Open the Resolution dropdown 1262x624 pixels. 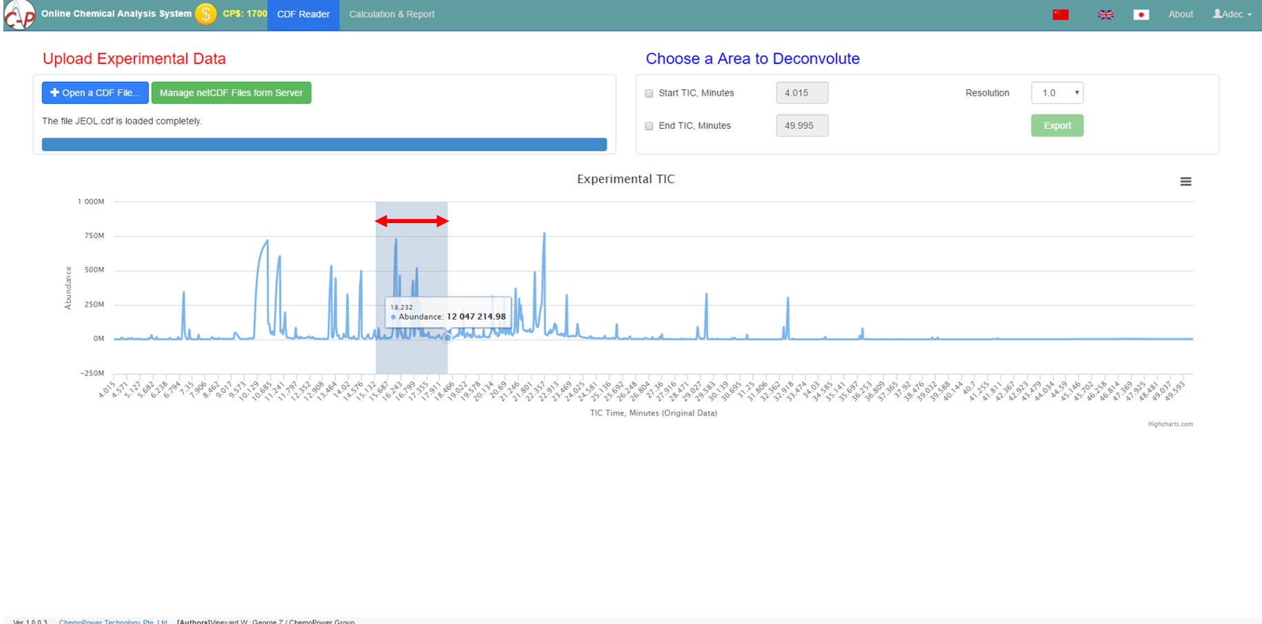[1056, 93]
